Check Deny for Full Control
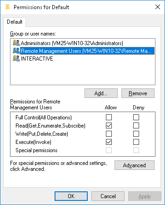165x205 pixels. tap(136, 118)
